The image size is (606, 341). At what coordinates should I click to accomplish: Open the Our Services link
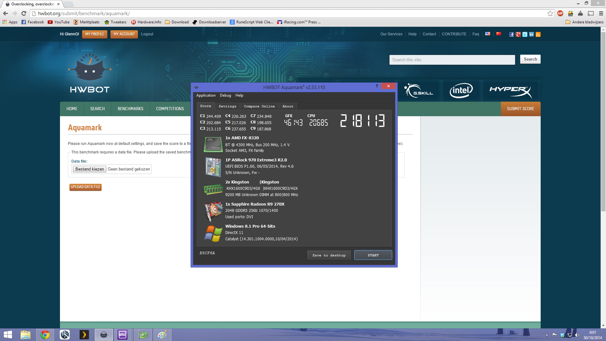pos(391,34)
